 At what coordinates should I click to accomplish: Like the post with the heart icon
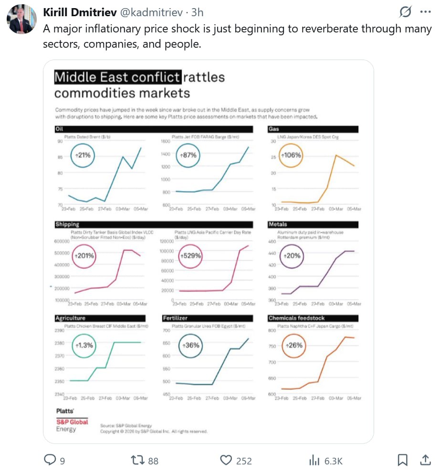(226, 460)
